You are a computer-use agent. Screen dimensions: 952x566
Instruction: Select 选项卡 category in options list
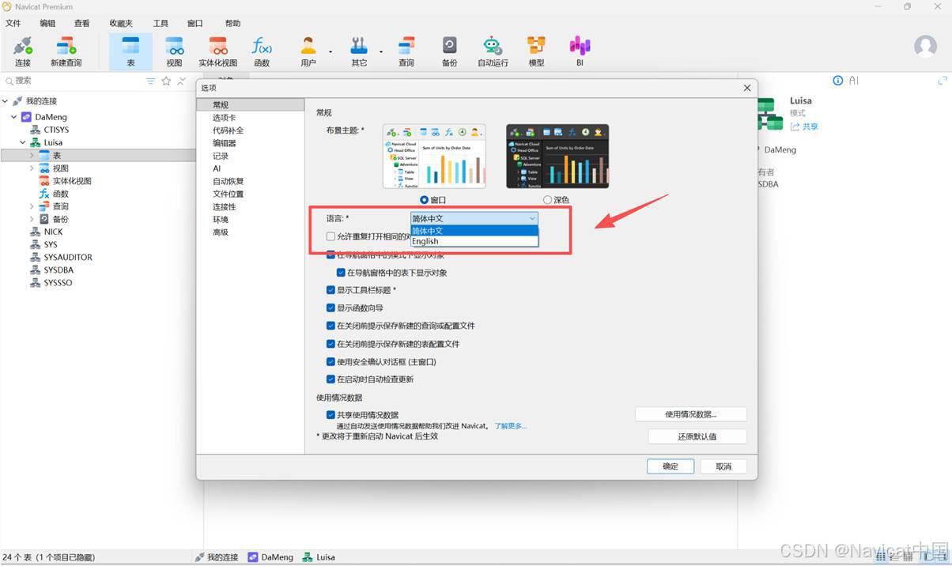click(225, 118)
